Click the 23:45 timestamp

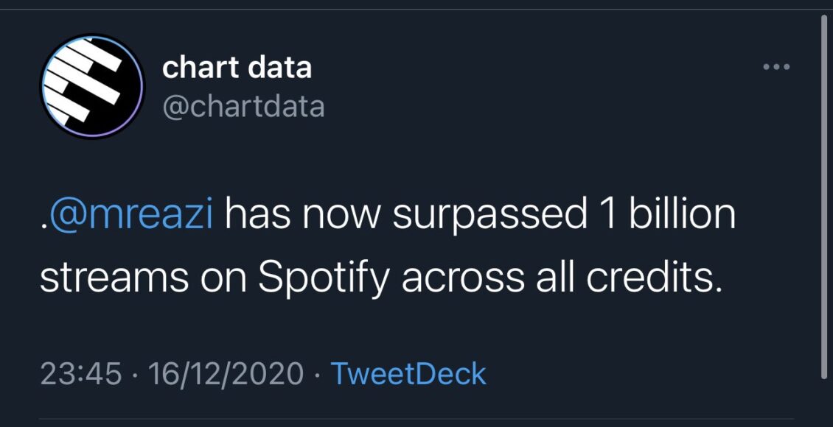coord(80,373)
